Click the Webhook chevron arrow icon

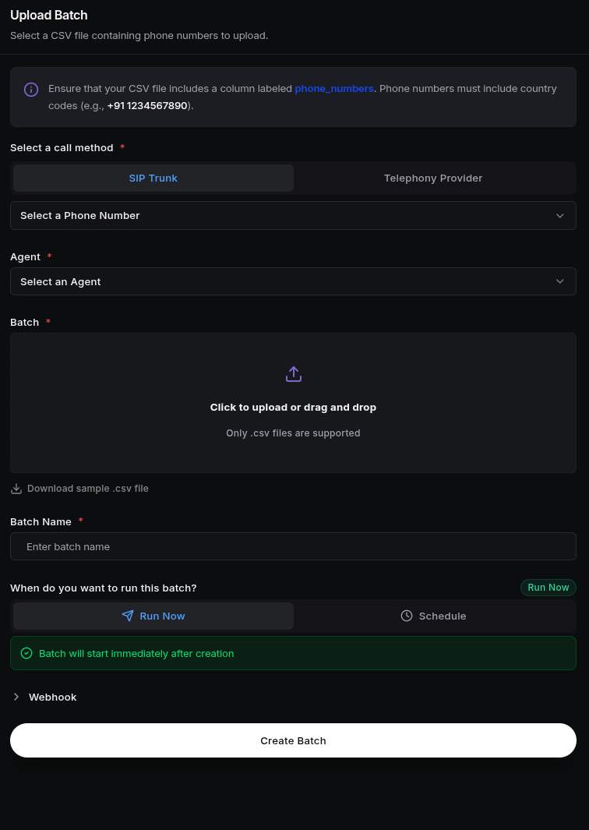(x=16, y=698)
